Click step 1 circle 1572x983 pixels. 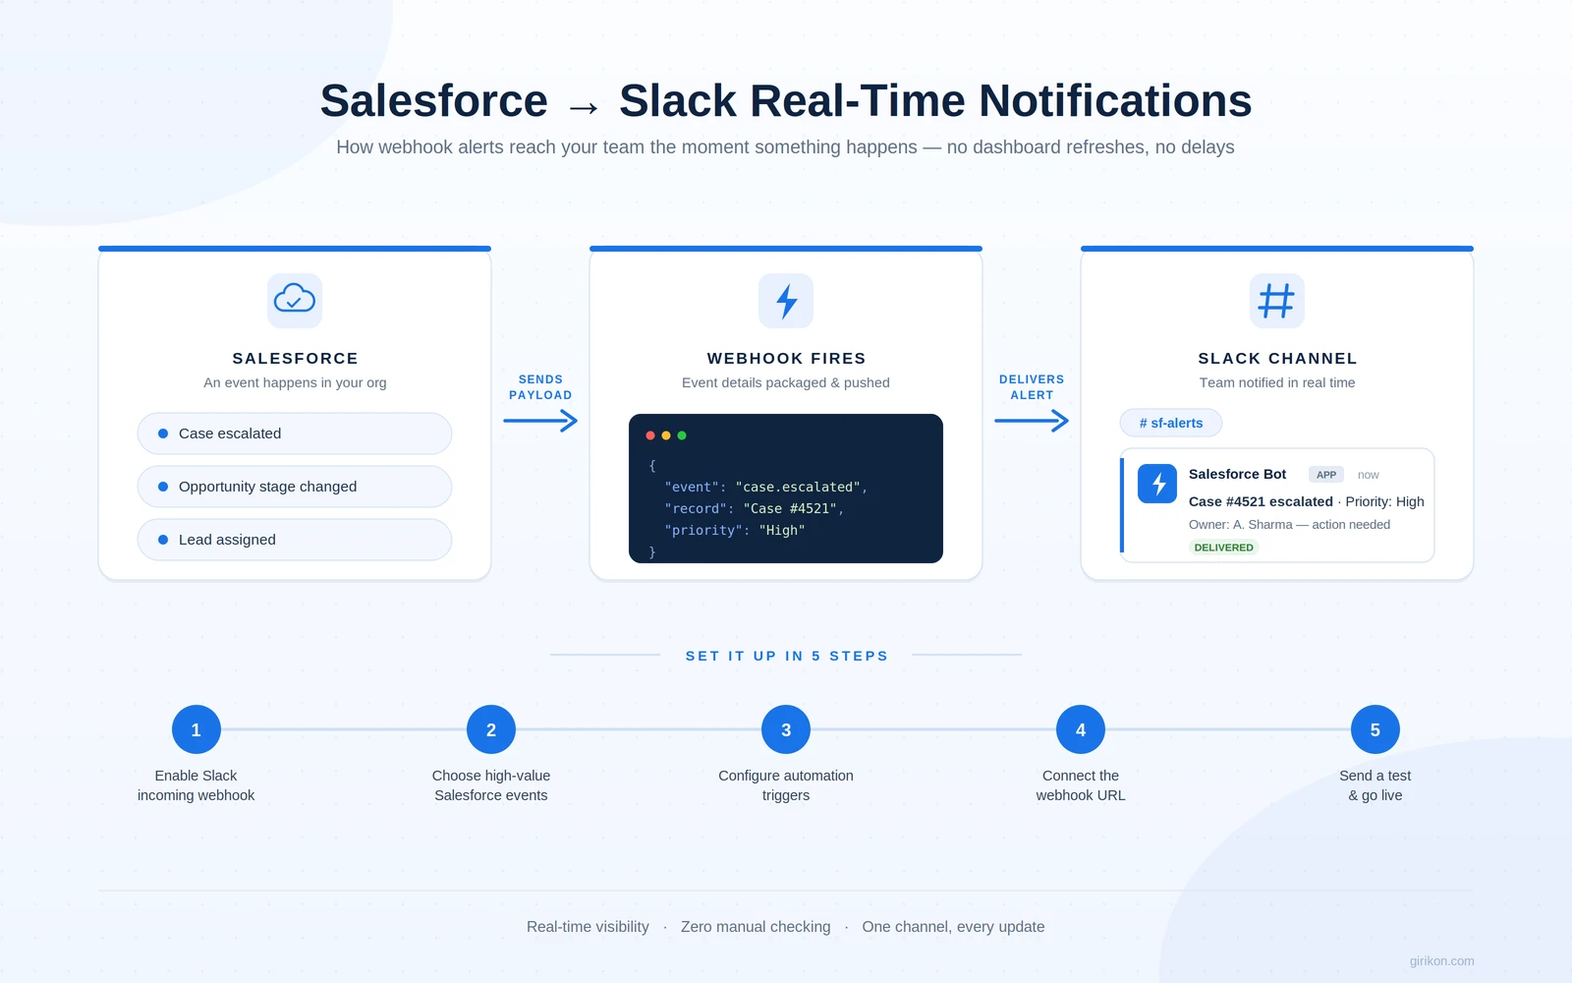click(196, 729)
